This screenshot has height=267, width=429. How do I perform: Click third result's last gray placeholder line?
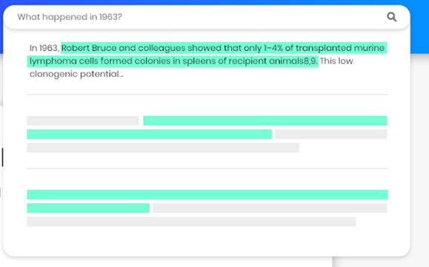(191, 222)
